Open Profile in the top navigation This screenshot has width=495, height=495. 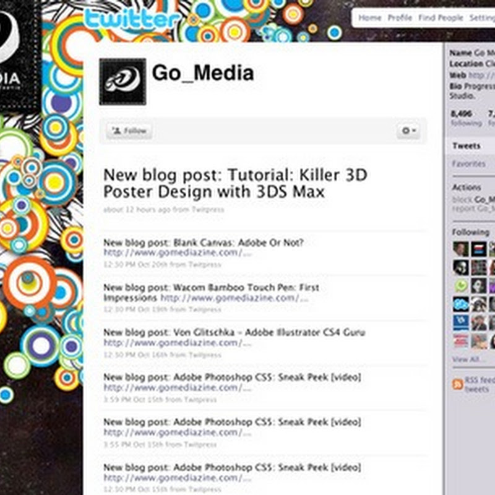coord(400,18)
